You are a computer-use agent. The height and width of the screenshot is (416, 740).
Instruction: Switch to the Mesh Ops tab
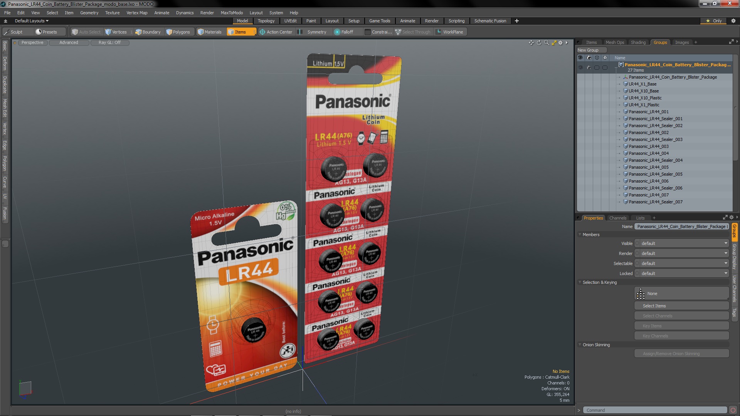pos(614,42)
